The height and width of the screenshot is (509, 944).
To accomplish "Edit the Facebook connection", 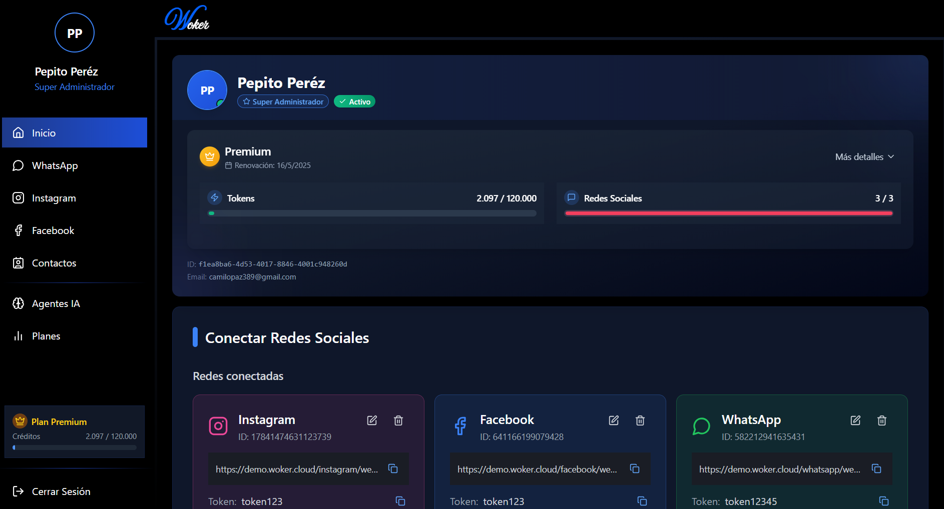I will point(614,420).
